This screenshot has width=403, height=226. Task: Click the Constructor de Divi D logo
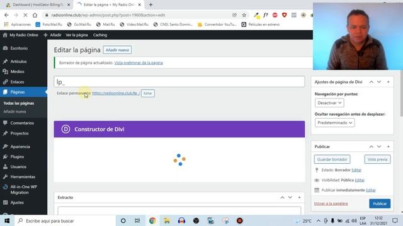click(x=65, y=129)
